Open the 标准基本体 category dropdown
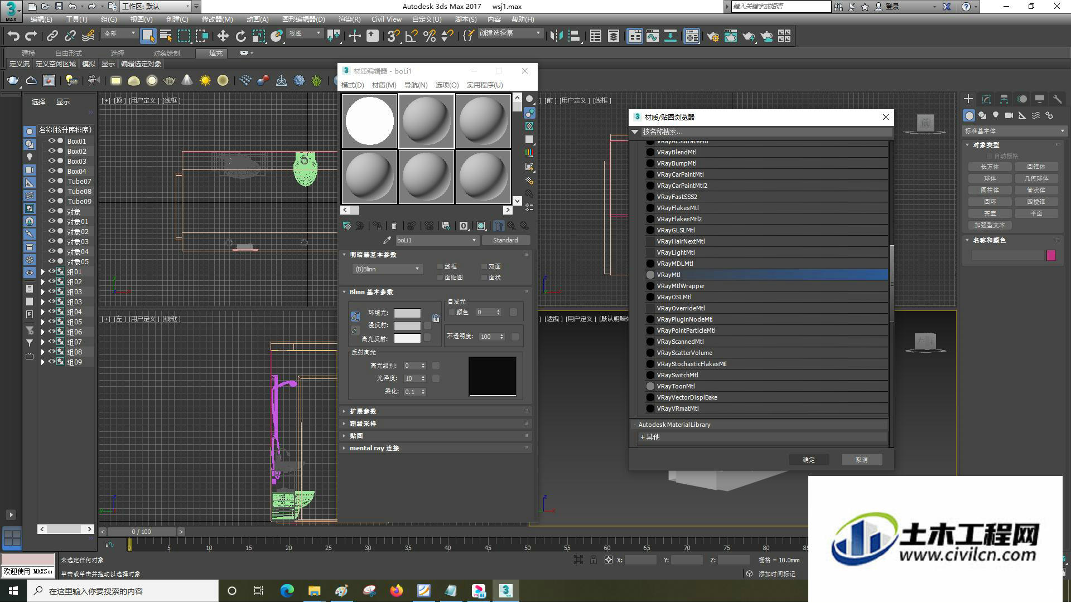Screen dimensions: 1071x603 coord(1015,131)
